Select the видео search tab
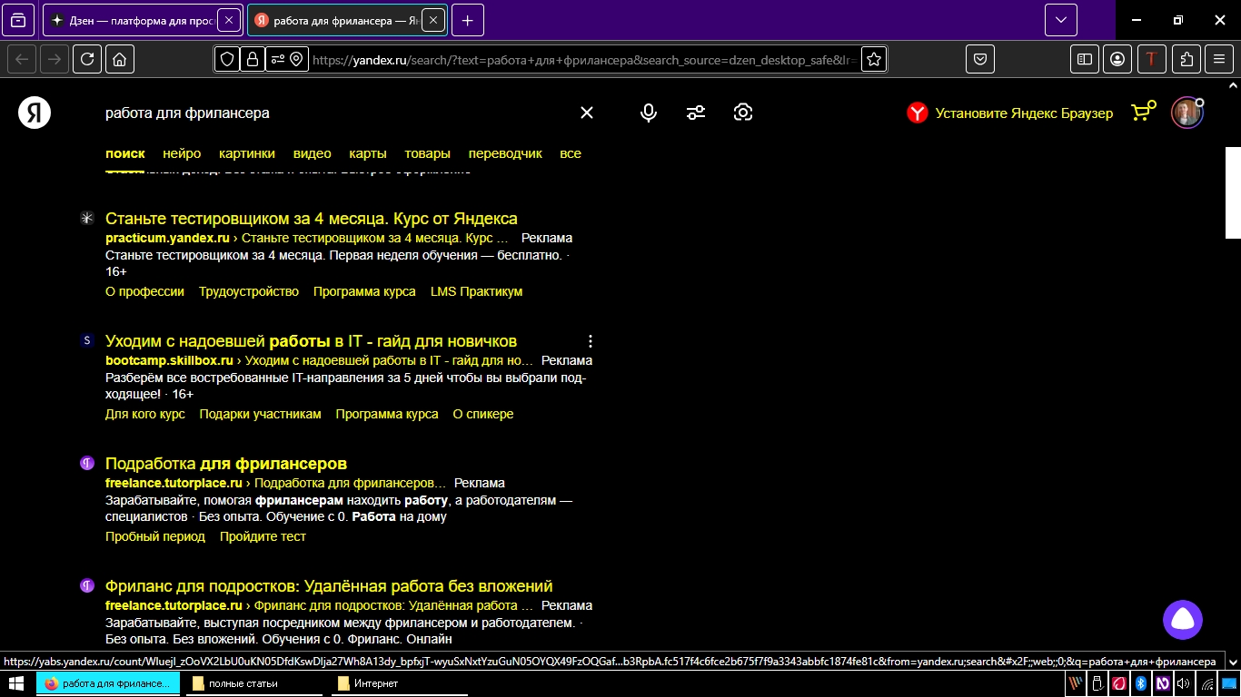The height and width of the screenshot is (697, 1241). pos(313,153)
